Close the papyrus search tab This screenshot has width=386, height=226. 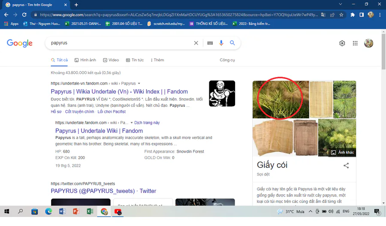click(66, 5)
